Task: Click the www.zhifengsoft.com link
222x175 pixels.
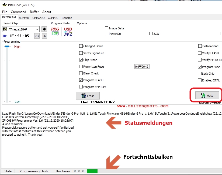Action: click(x=143, y=106)
